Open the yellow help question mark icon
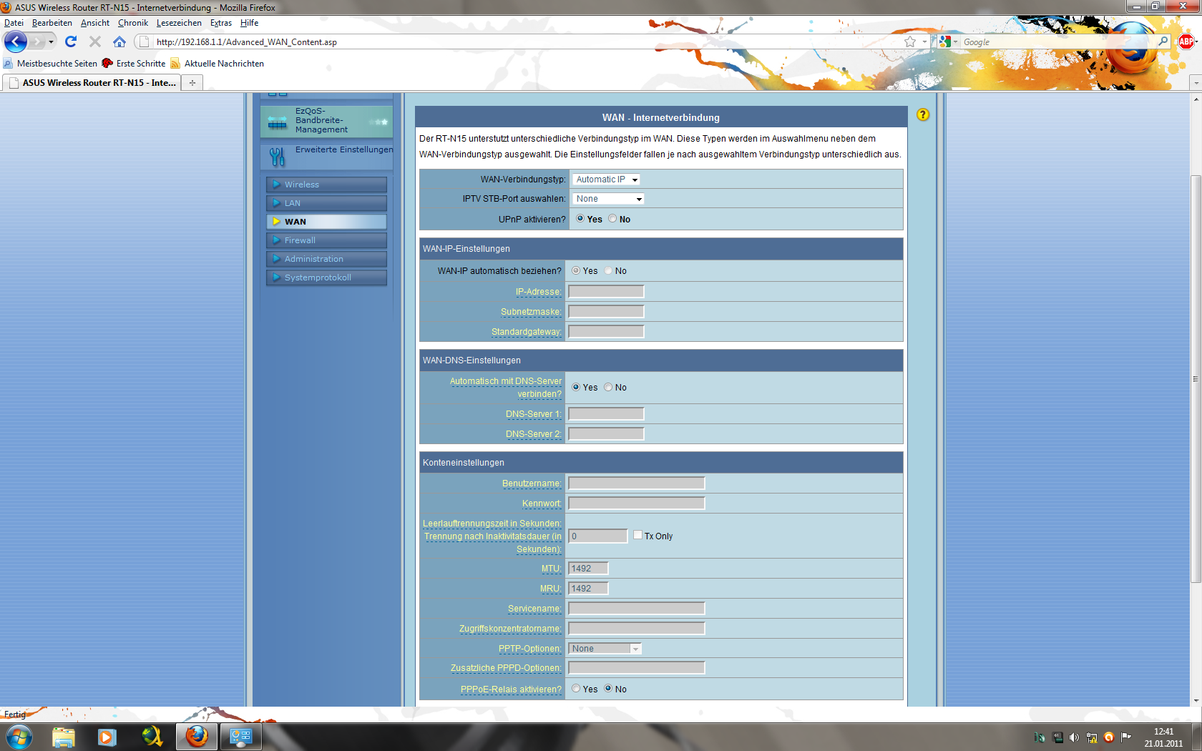The width and height of the screenshot is (1202, 751). click(x=923, y=114)
